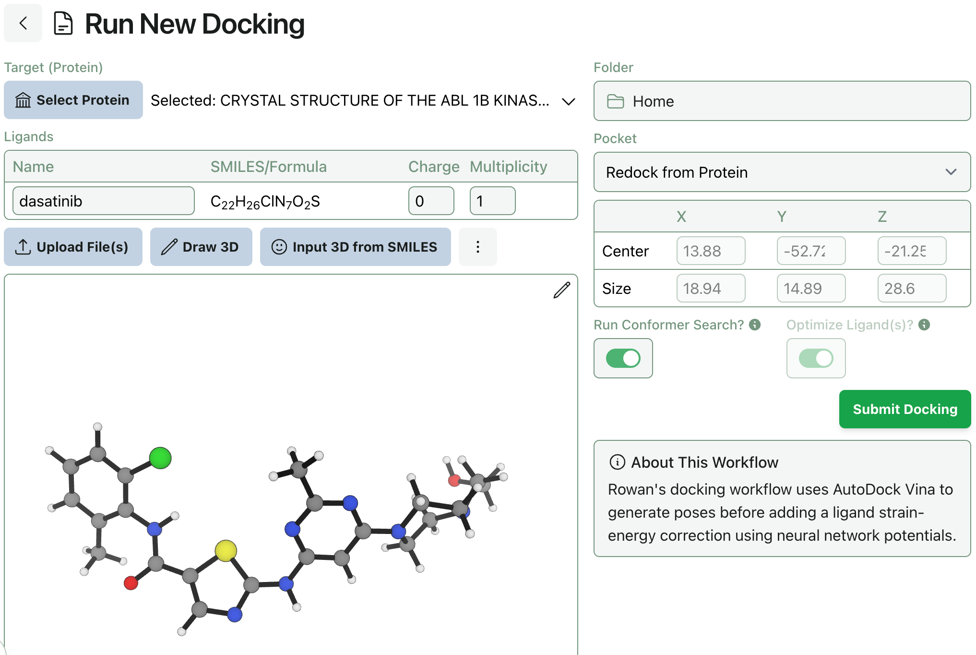Open the Redock from Protein pocket dropdown
Screen dimensions: 976x655
(782, 172)
